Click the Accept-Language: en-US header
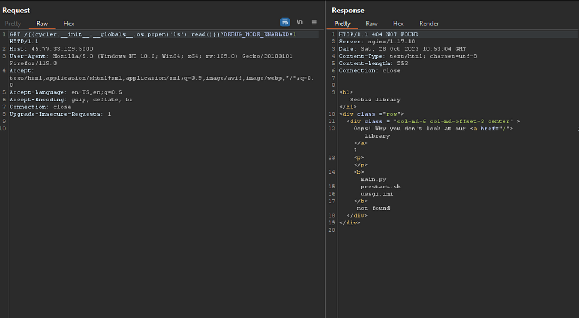 (66, 92)
